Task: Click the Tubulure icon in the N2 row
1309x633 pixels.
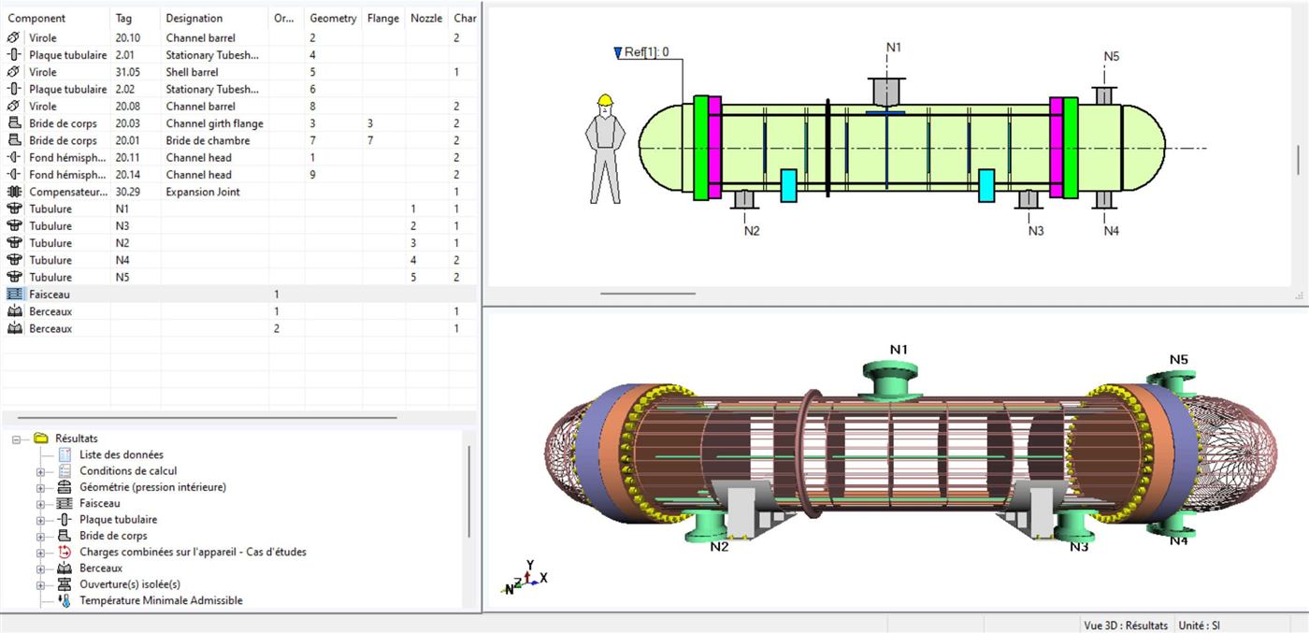Action: point(13,243)
